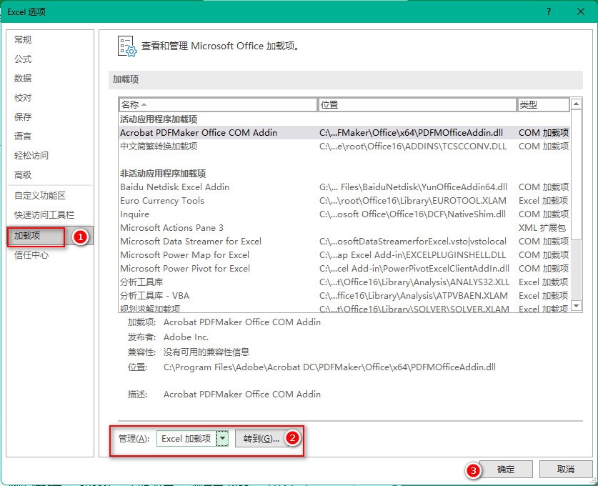The width and height of the screenshot is (598, 486).
Task: Click the 转到(G)... button
Action: tap(261, 439)
